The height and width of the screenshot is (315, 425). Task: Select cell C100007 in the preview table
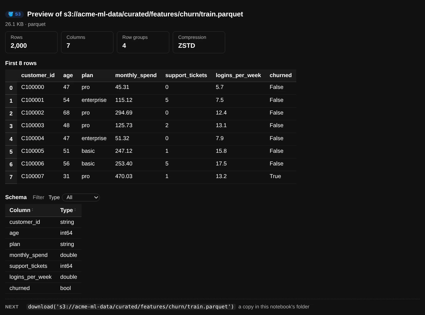33,176
